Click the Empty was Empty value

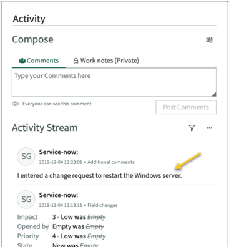(x=78, y=226)
